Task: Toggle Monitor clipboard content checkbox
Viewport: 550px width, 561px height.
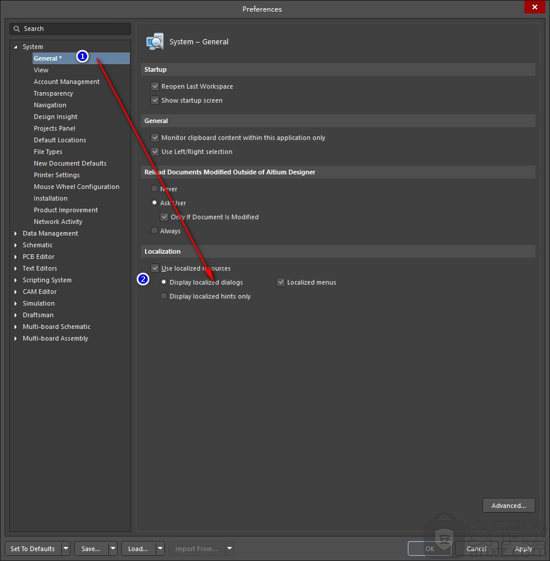Action: 155,138
